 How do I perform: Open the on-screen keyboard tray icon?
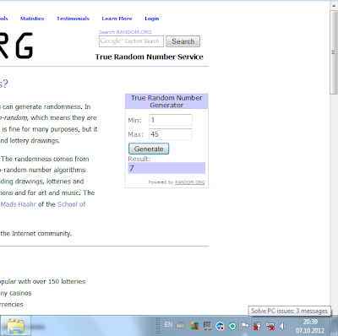point(180,325)
